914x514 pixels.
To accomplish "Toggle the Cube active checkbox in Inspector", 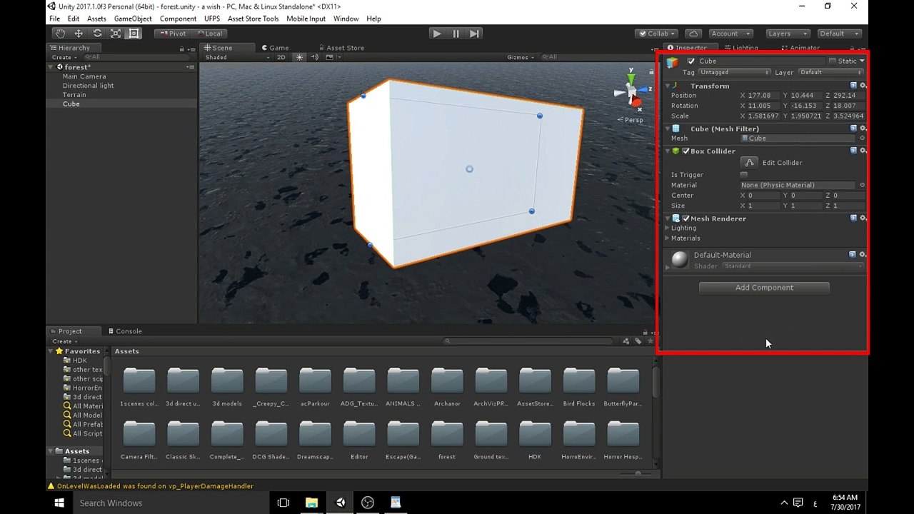I will tap(690, 61).
